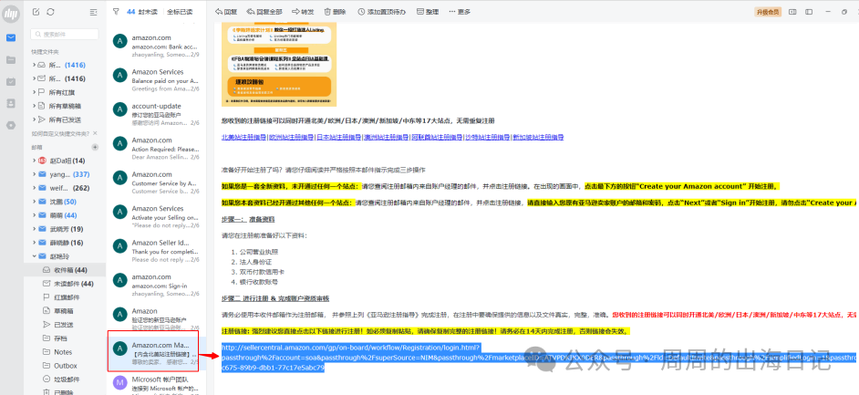The height and width of the screenshot is (395, 859).
Task: Open the 日本站注册指导 link
Action: pos(338,138)
